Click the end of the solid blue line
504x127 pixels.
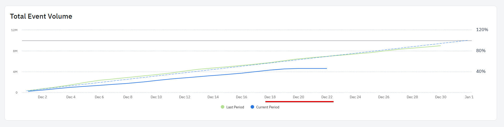tap(327, 68)
